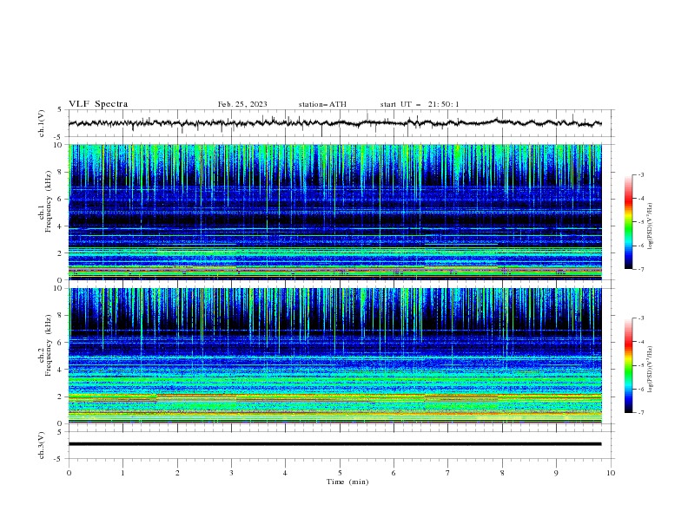
Task: Click the "5" time axis tick label
Action: coord(340,473)
